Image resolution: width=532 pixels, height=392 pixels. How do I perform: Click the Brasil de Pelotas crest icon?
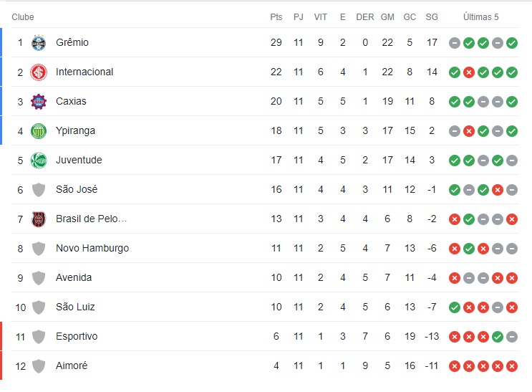(x=39, y=219)
